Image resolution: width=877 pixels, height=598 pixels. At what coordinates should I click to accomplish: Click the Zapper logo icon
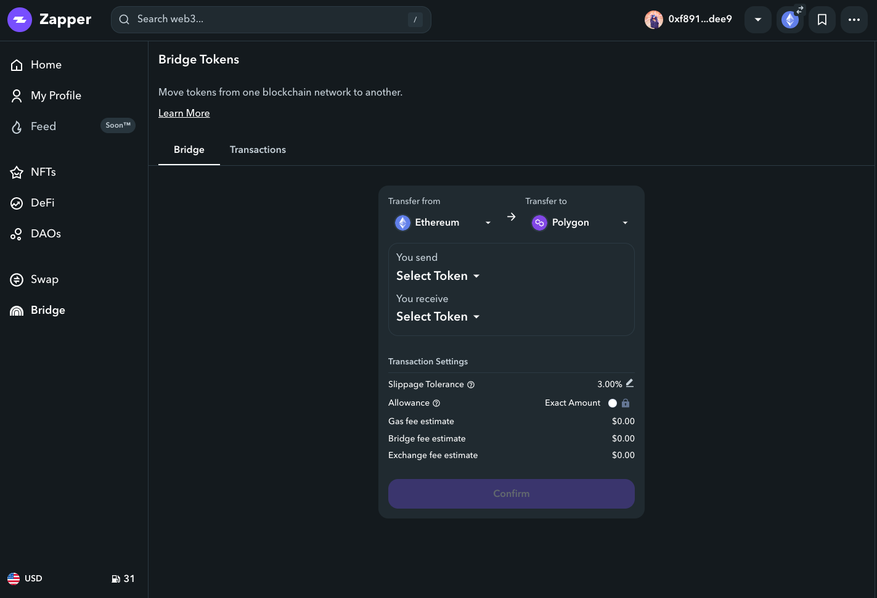pos(20,20)
